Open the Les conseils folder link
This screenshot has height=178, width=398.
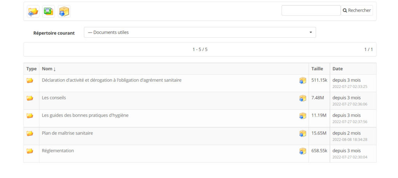pos(54,98)
